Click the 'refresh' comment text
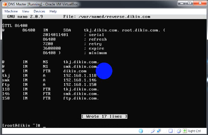This screenshot has height=135, width=208. click(x=98, y=39)
